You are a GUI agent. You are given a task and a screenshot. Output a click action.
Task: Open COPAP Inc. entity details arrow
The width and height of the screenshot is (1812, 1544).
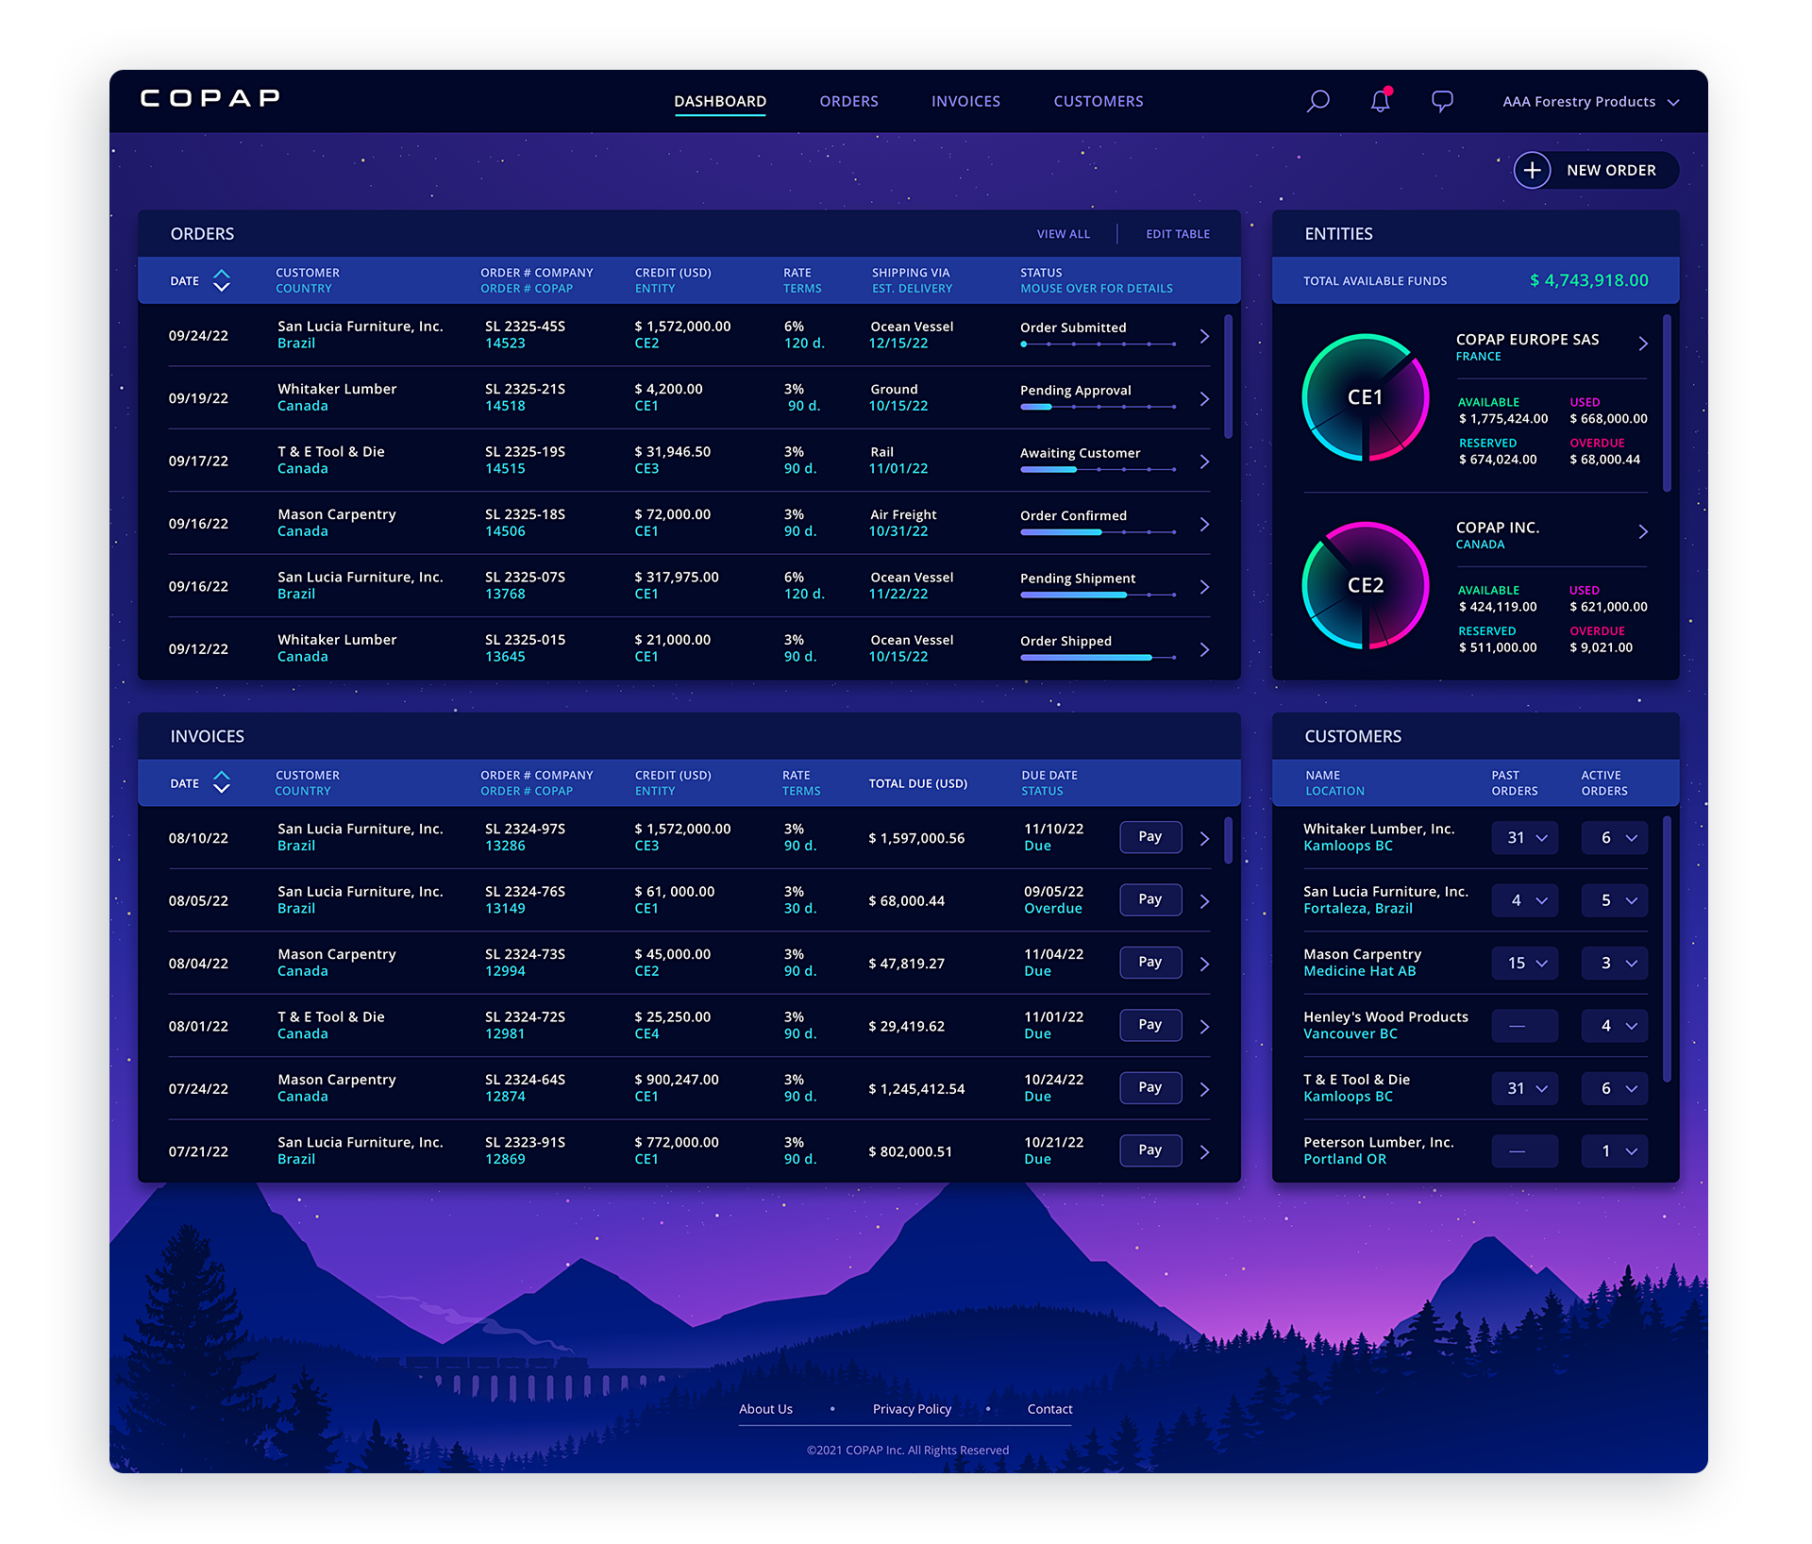pos(1642,531)
